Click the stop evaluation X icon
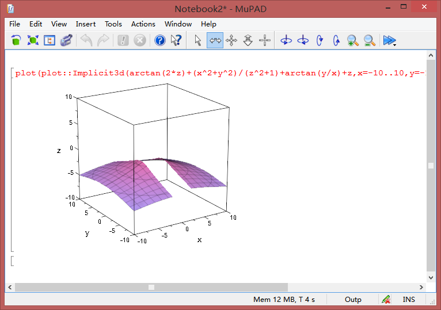 (x=140, y=40)
